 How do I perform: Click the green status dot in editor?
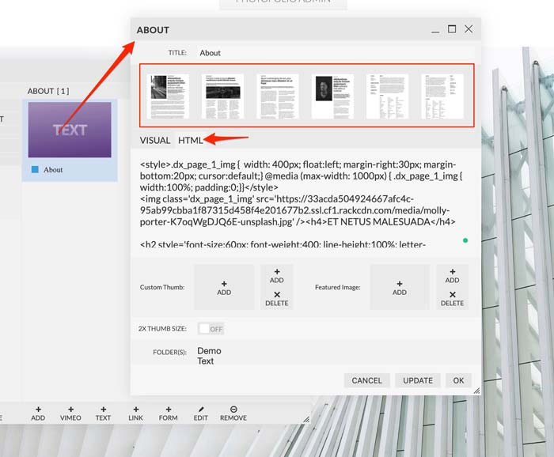(x=465, y=240)
